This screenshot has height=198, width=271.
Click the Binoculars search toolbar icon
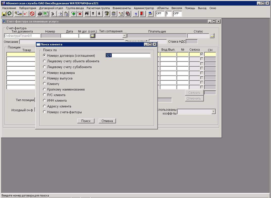[x=87, y=14]
